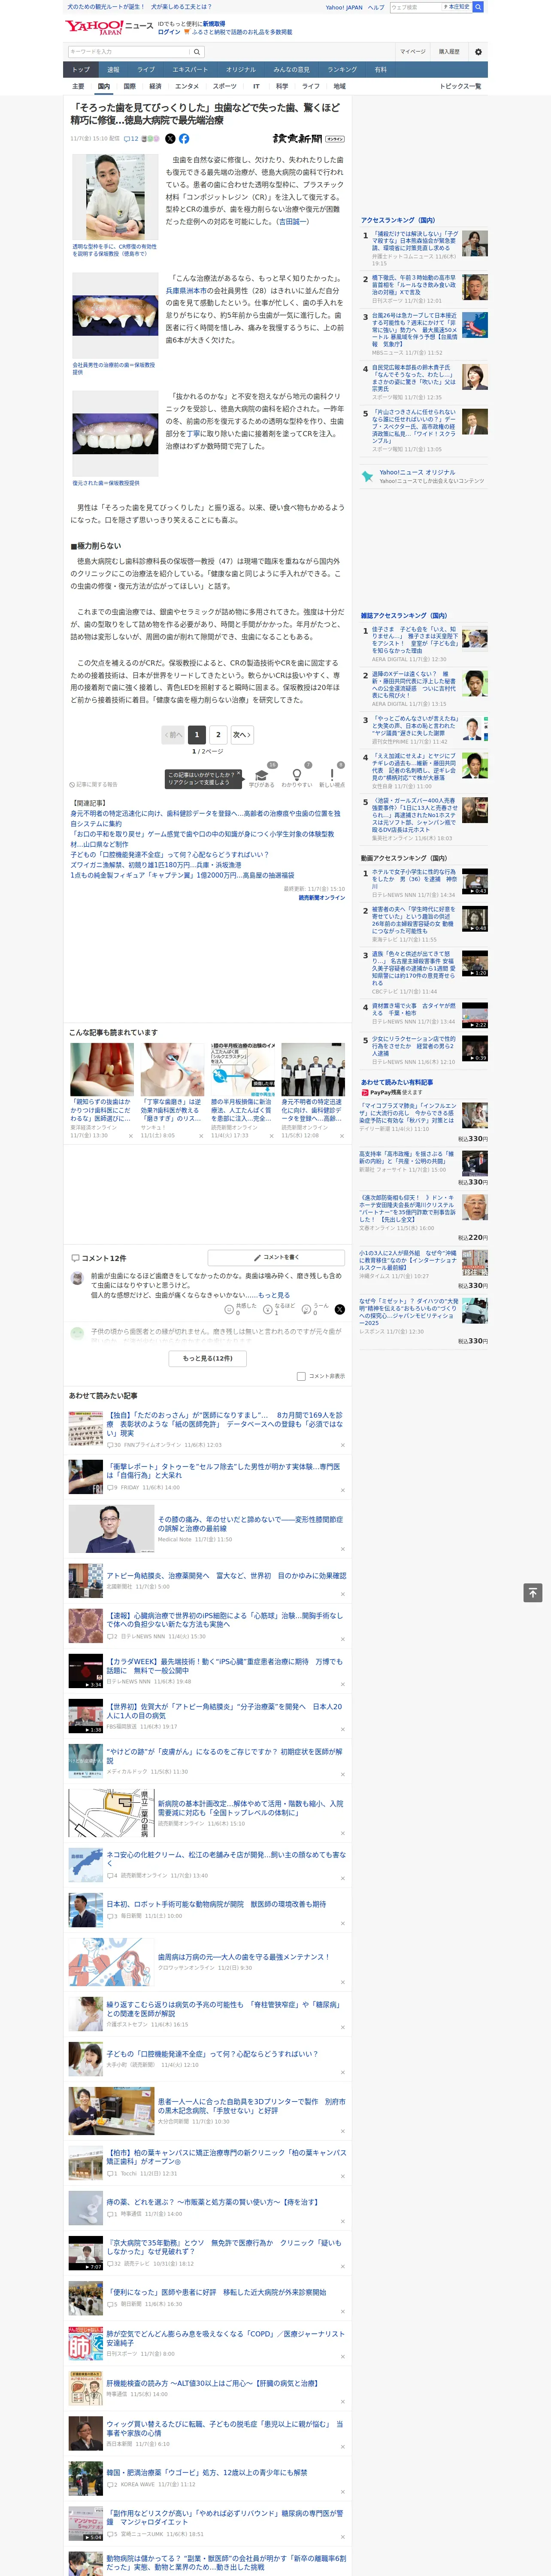Select the ライブ tab in main navigation

[x=146, y=70]
